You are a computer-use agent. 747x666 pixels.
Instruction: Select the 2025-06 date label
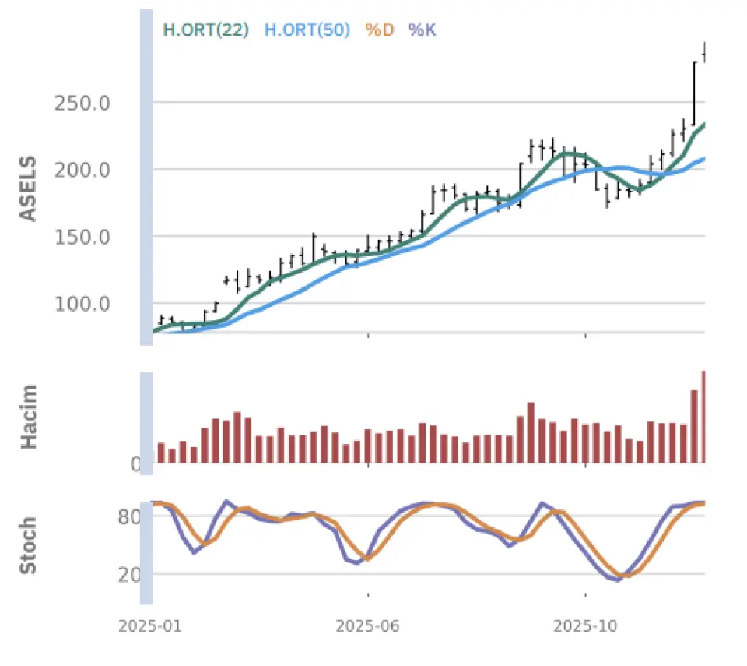(361, 626)
